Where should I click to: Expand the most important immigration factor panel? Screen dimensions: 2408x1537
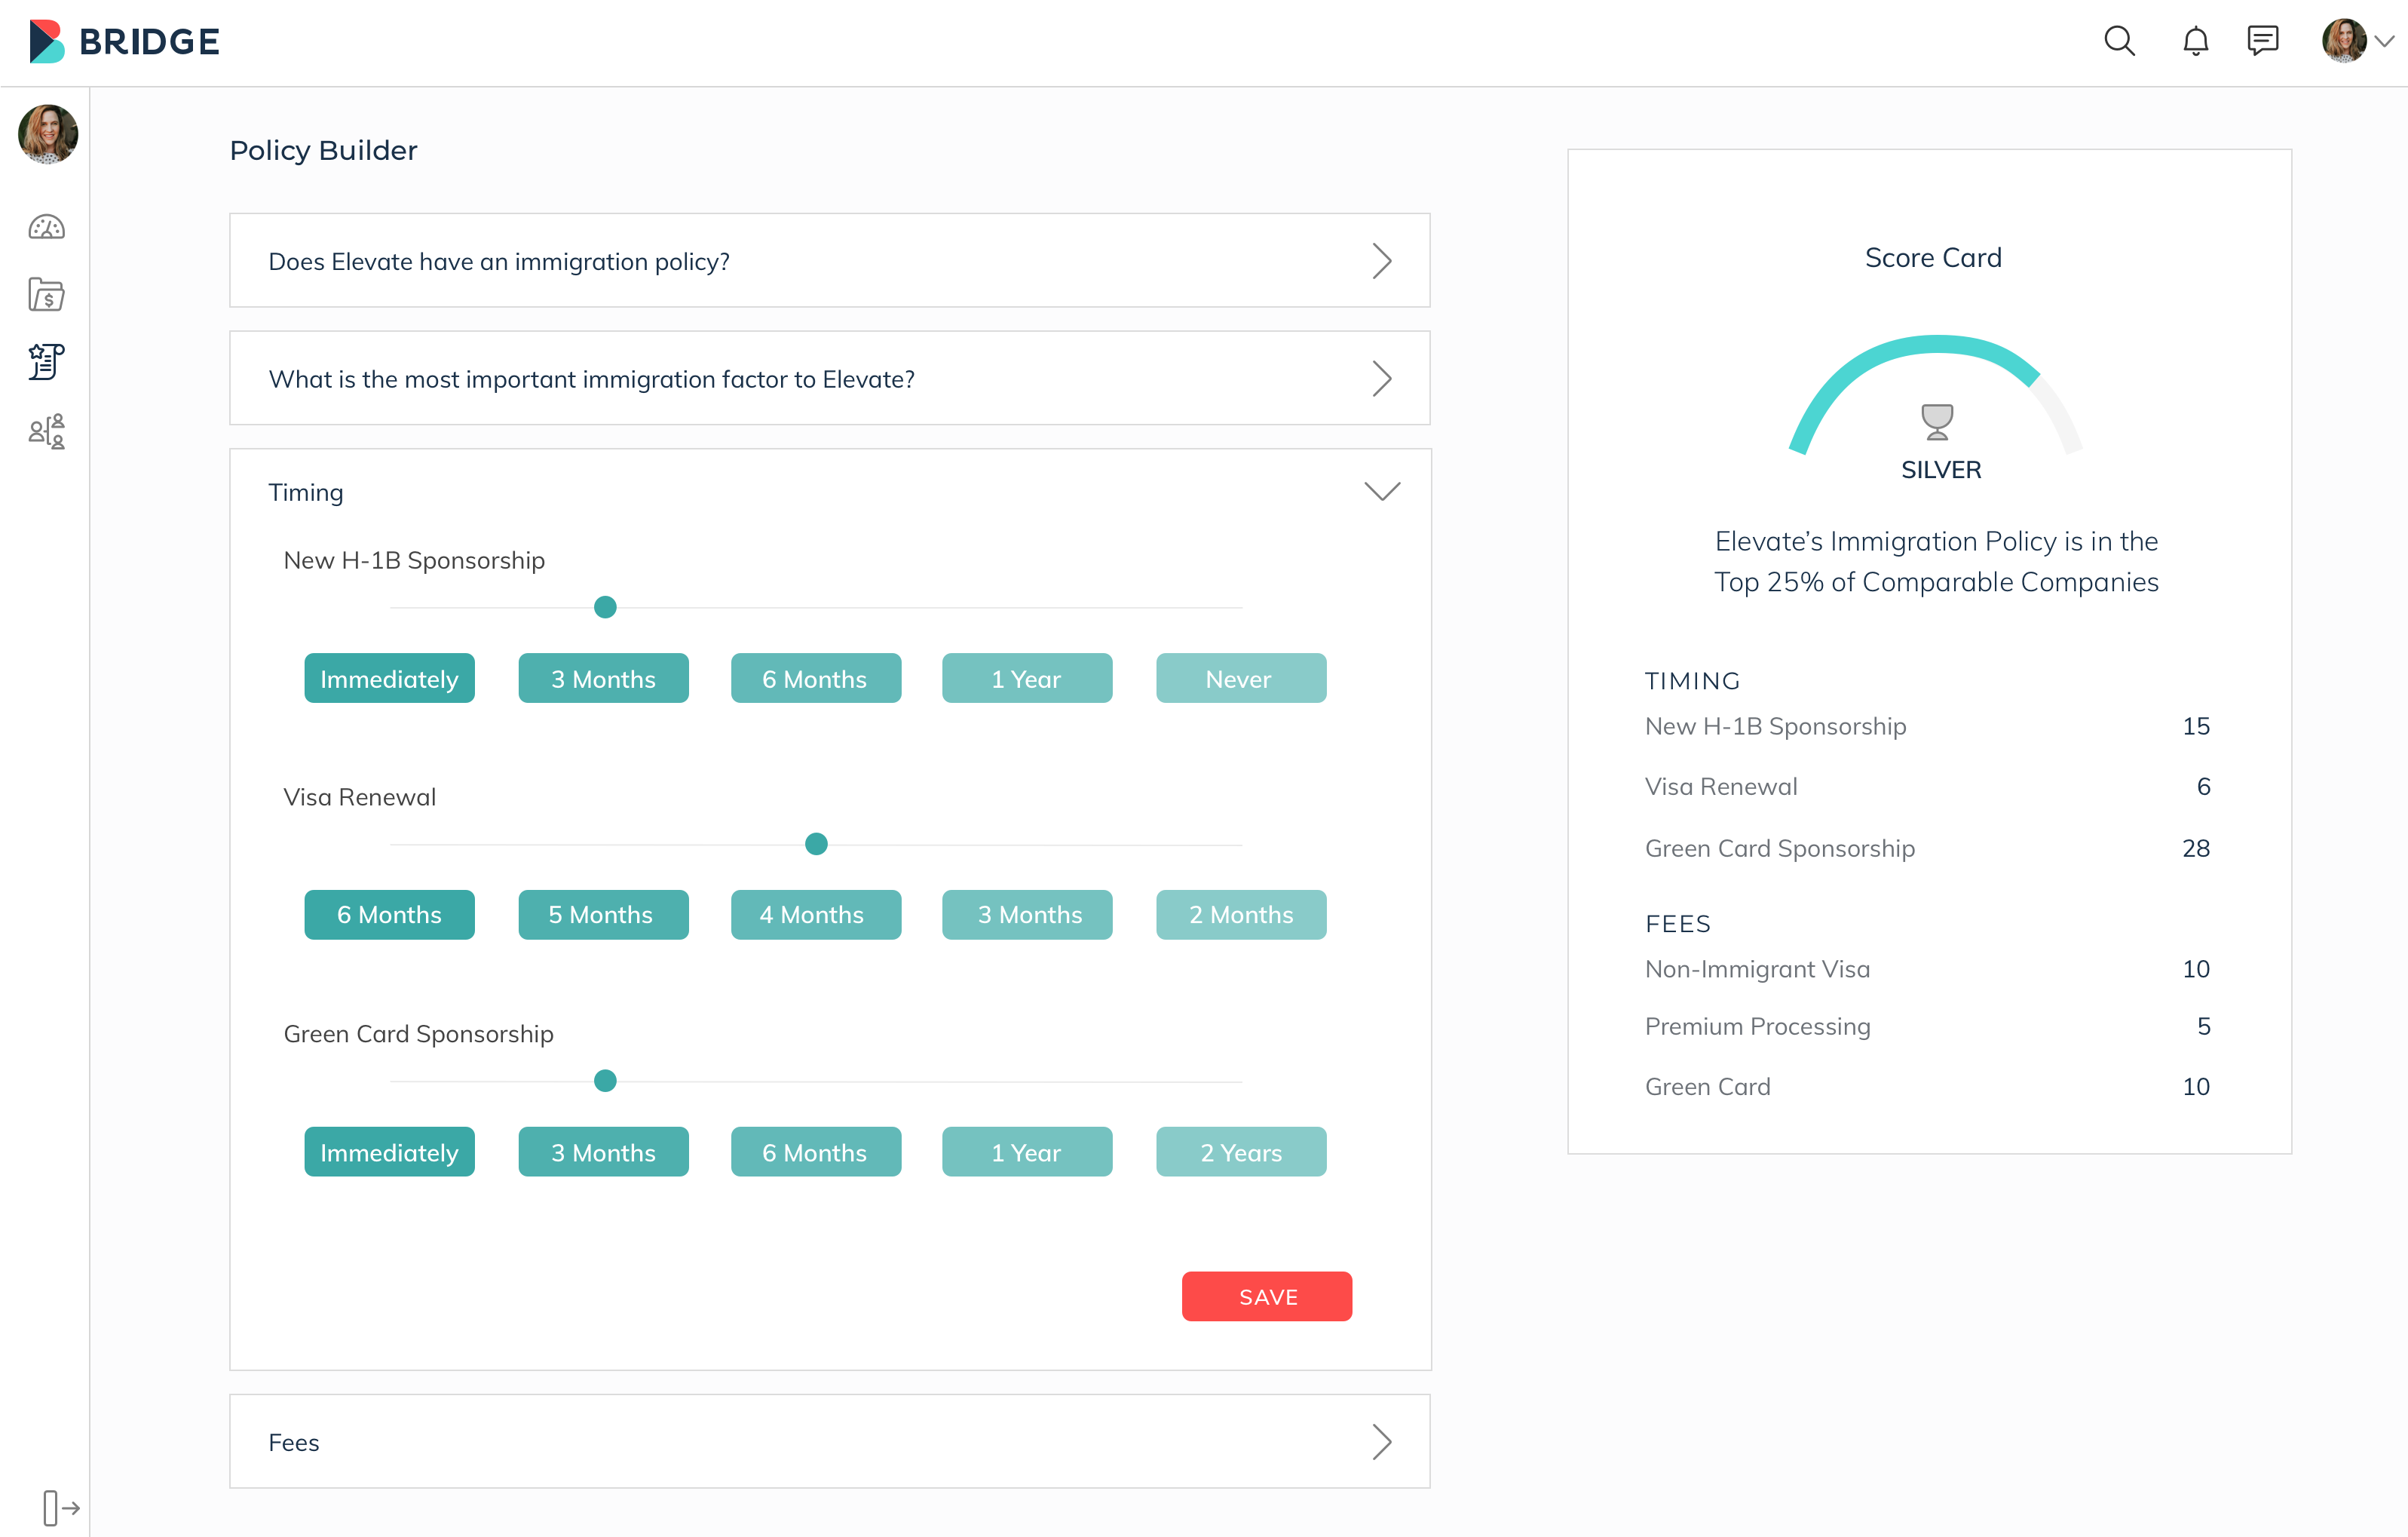[x=1381, y=379]
